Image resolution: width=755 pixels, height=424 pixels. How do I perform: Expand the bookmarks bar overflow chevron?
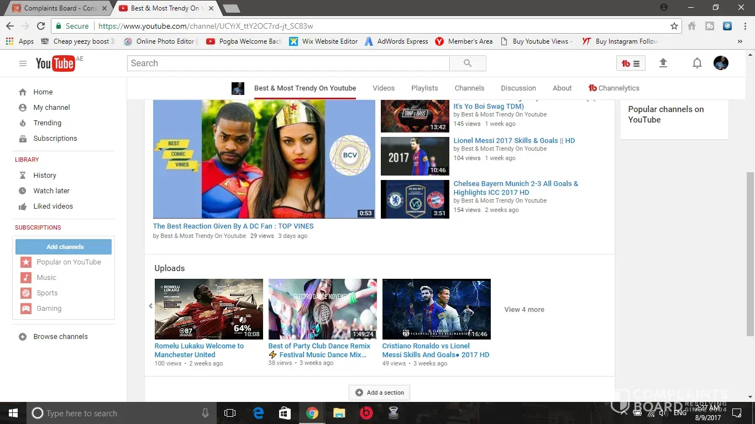pyautogui.click(x=740, y=41)
